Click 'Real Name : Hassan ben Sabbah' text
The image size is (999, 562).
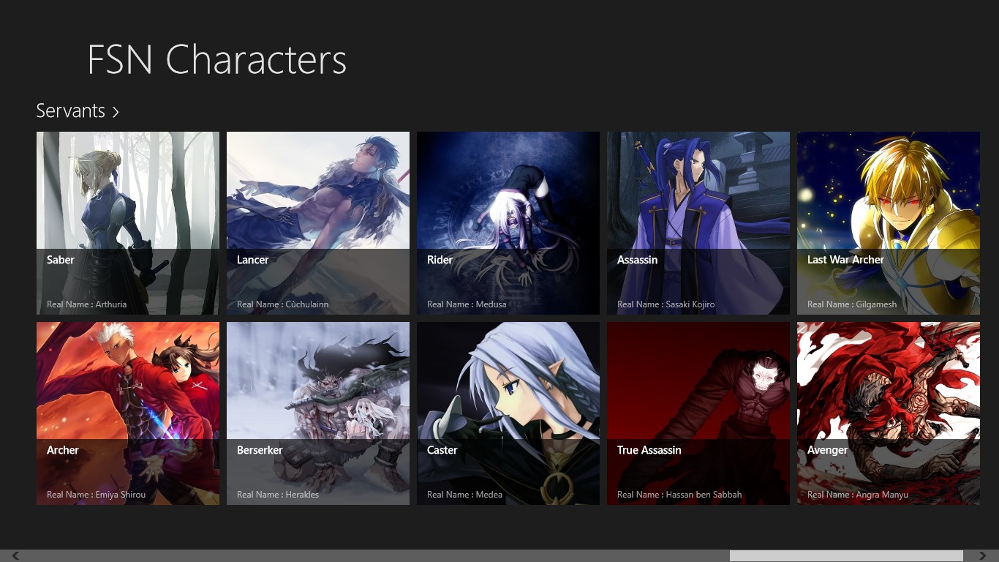click(x=679, y=495)
